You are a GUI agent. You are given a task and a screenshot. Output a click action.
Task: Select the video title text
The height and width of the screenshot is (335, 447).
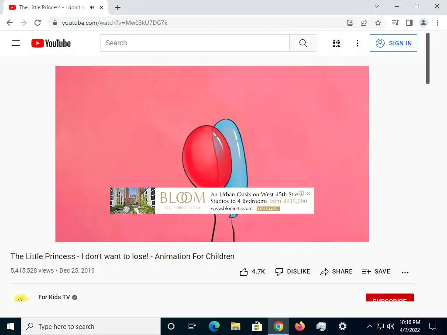(x=123, y=256)
